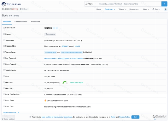Open the All Filters dropdown
This screenshot has height=121, width=168.
91,4
